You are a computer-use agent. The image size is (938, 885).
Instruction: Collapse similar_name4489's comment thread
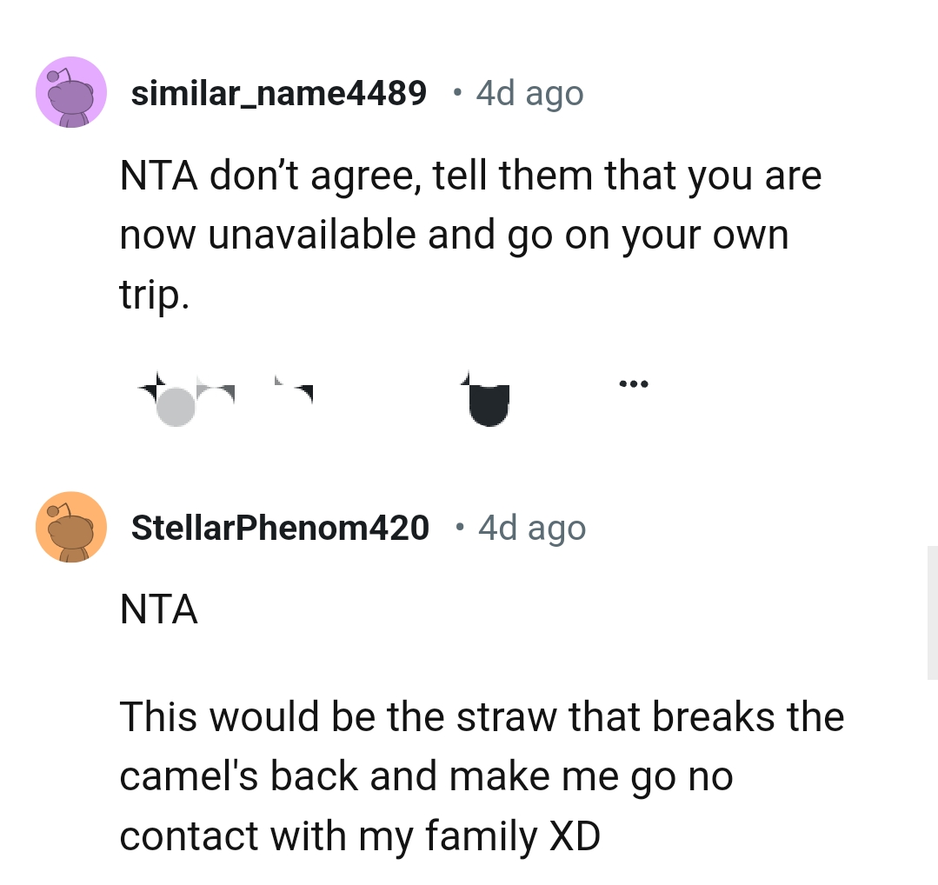tap(278, 93)
